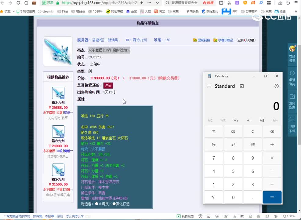Click the reciprocal 1/x key

point(214,145)
